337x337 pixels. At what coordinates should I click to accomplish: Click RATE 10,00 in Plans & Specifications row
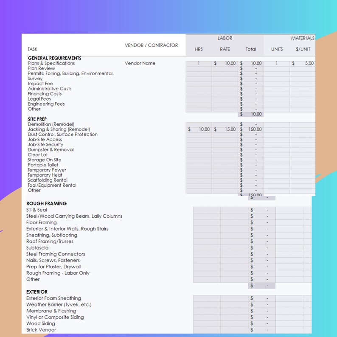coord(225,63)
